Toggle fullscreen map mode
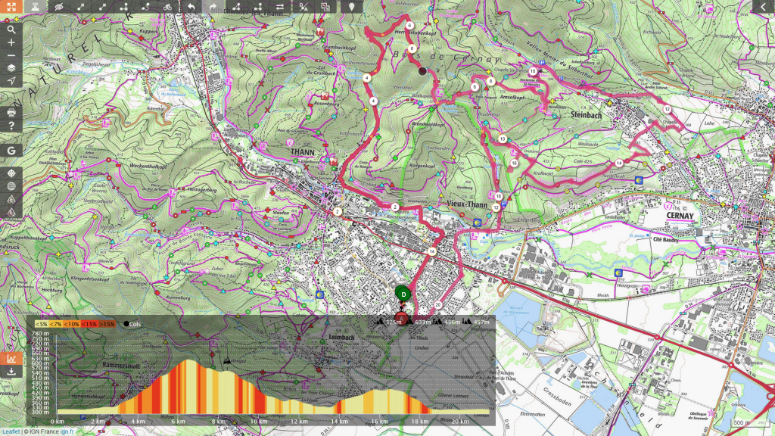 click(11, 7)
